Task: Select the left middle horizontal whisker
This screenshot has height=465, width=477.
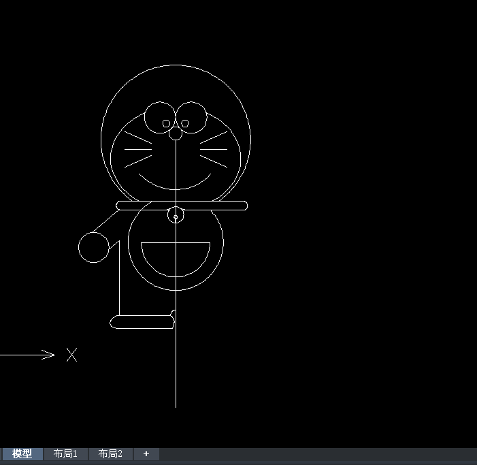Action: tap(138, 149)
